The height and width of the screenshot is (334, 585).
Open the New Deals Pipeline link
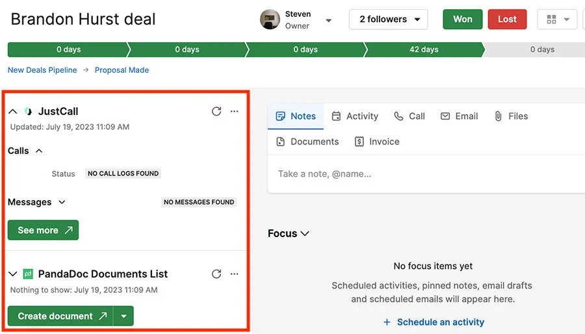pos(42,70)
